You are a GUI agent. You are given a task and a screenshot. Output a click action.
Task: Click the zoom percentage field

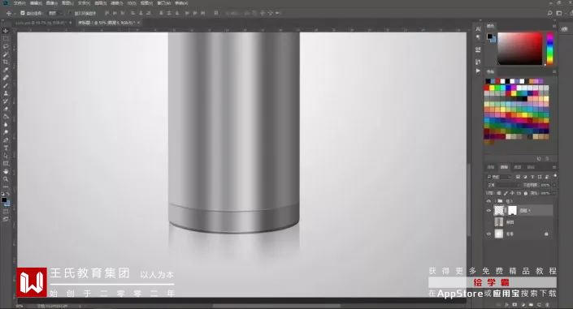[20, 306]
